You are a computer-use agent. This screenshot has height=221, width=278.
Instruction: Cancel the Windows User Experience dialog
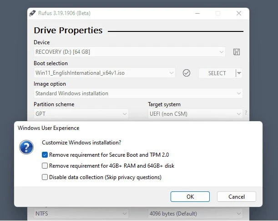coord(237,197)
